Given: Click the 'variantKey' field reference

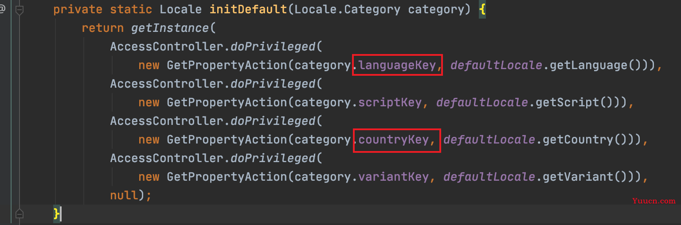Looking at the screenshot, I should (x=394, y=177).
